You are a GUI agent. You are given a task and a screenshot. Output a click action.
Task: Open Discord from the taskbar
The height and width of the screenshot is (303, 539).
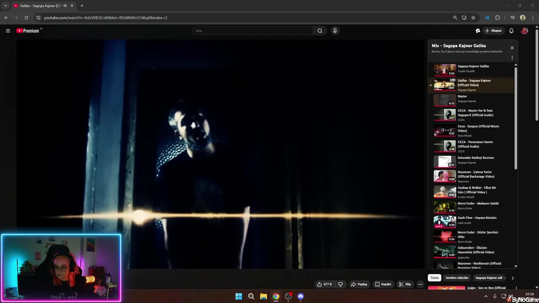pyautogui.click(x=300, y=296)
